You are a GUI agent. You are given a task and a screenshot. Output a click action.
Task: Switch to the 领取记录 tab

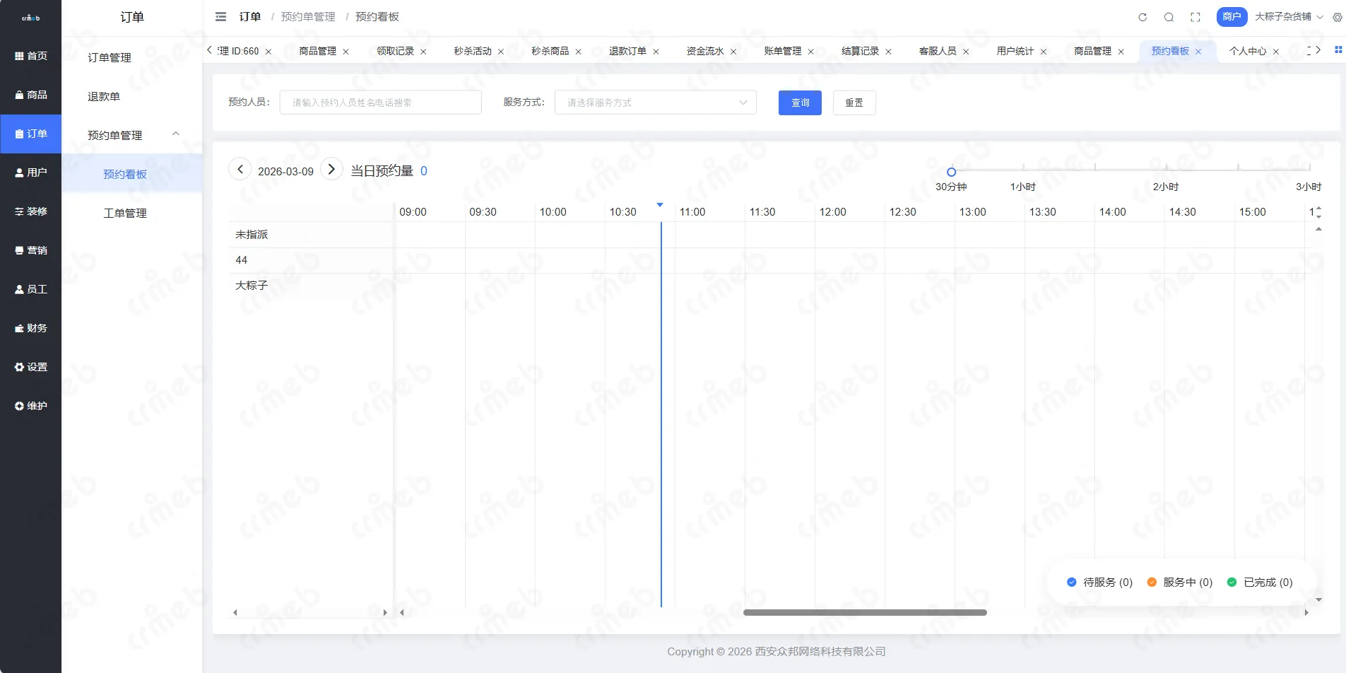(395, 51)
